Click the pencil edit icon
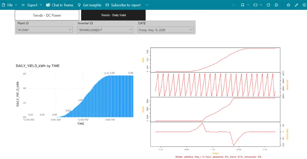307x159 pixels. tap(296, 5)
